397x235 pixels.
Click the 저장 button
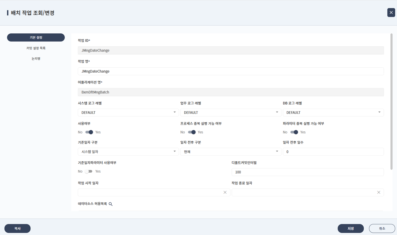point(350,228)
